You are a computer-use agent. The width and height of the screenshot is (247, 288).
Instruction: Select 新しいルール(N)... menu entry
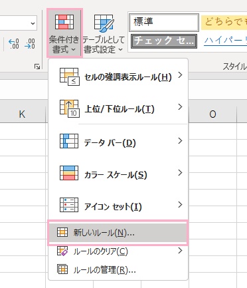click(x=118, y=233)
